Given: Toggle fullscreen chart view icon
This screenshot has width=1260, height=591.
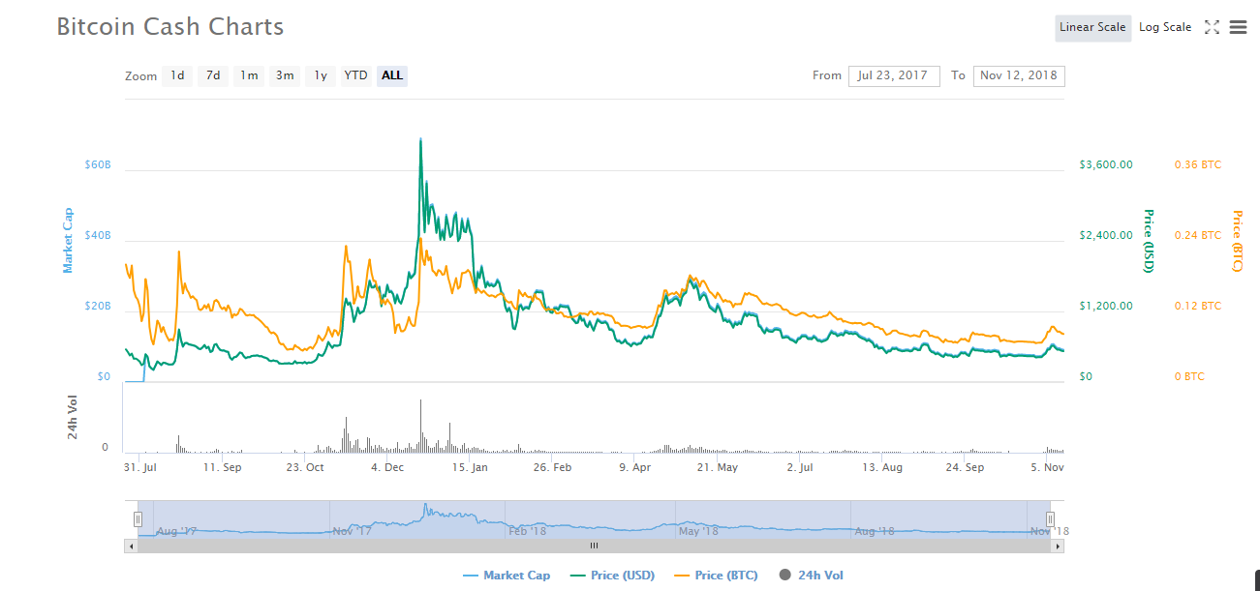Looking at the screenshot, I should (x=1212, y=27).
